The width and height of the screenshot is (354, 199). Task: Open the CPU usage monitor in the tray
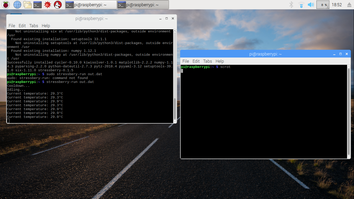323,4
